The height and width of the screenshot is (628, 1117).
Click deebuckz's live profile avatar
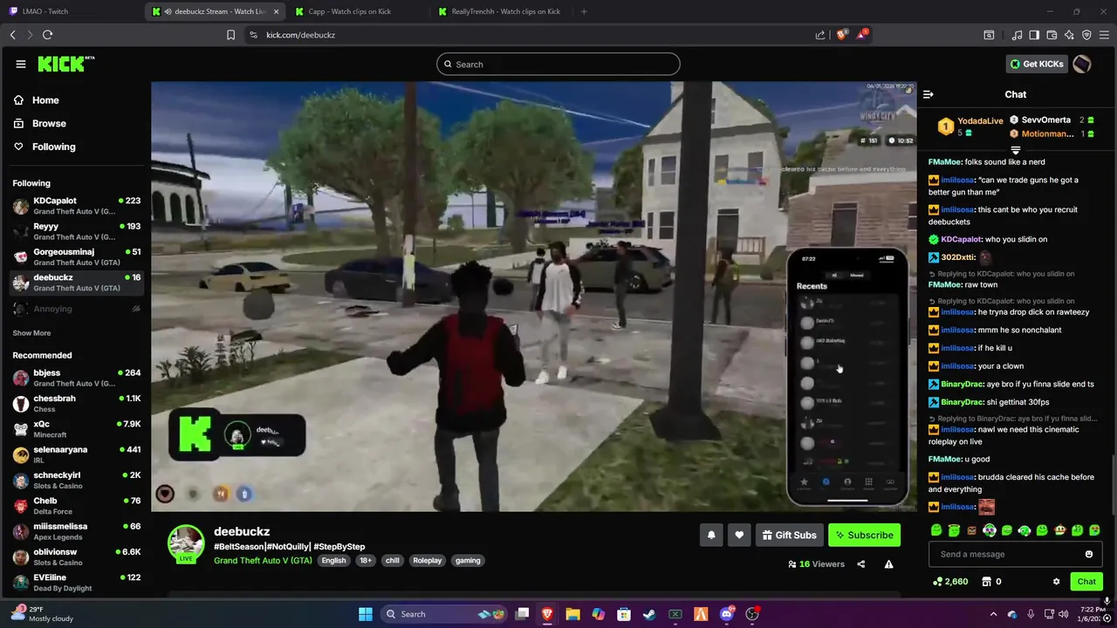[x=186, y=543]
